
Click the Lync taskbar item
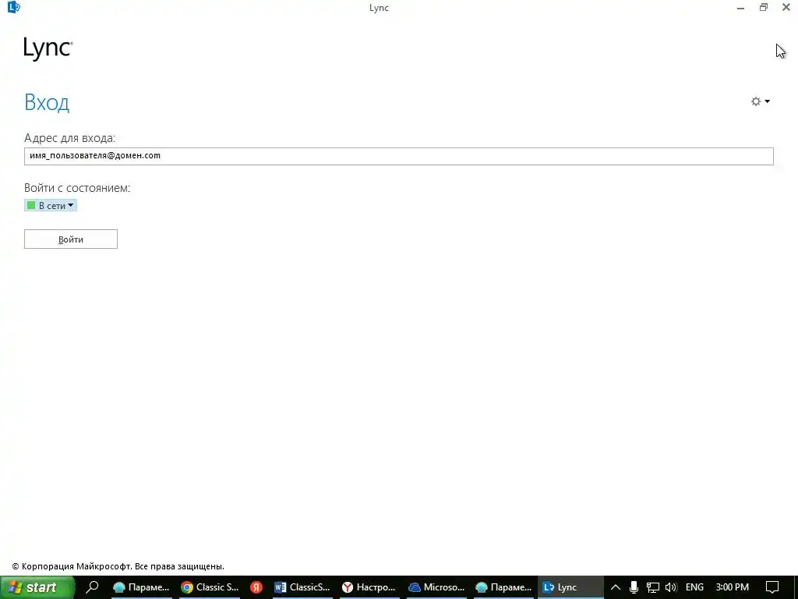(570, 587)
